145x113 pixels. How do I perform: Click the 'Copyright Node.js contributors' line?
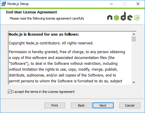51,43
